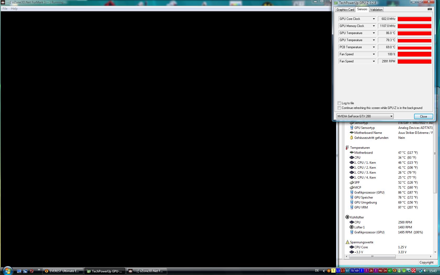Image resolution: width=440 pixels, height=275 pixels.
Task: Click the MCP chip icon in EVEREST
Action: coord(351,187)
